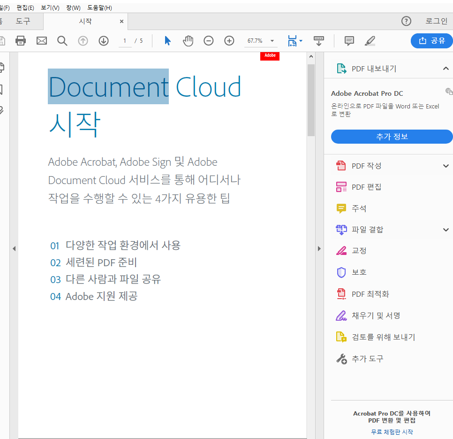This screenshot has width=453, height=439.
Task: Open the Find text magnifier icon
Action: point(62,41)
